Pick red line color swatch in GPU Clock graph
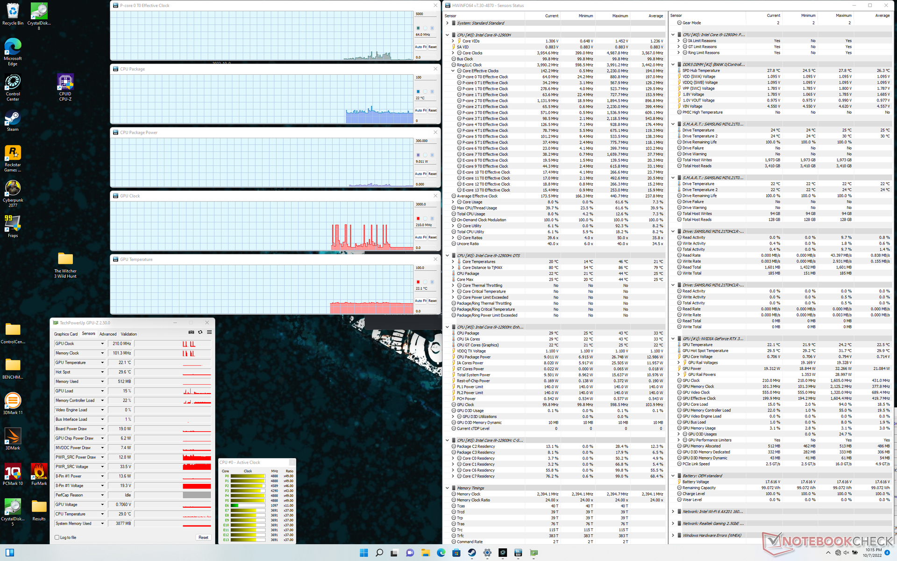This screenshot has height=561, width=897. tap(418, 219)
